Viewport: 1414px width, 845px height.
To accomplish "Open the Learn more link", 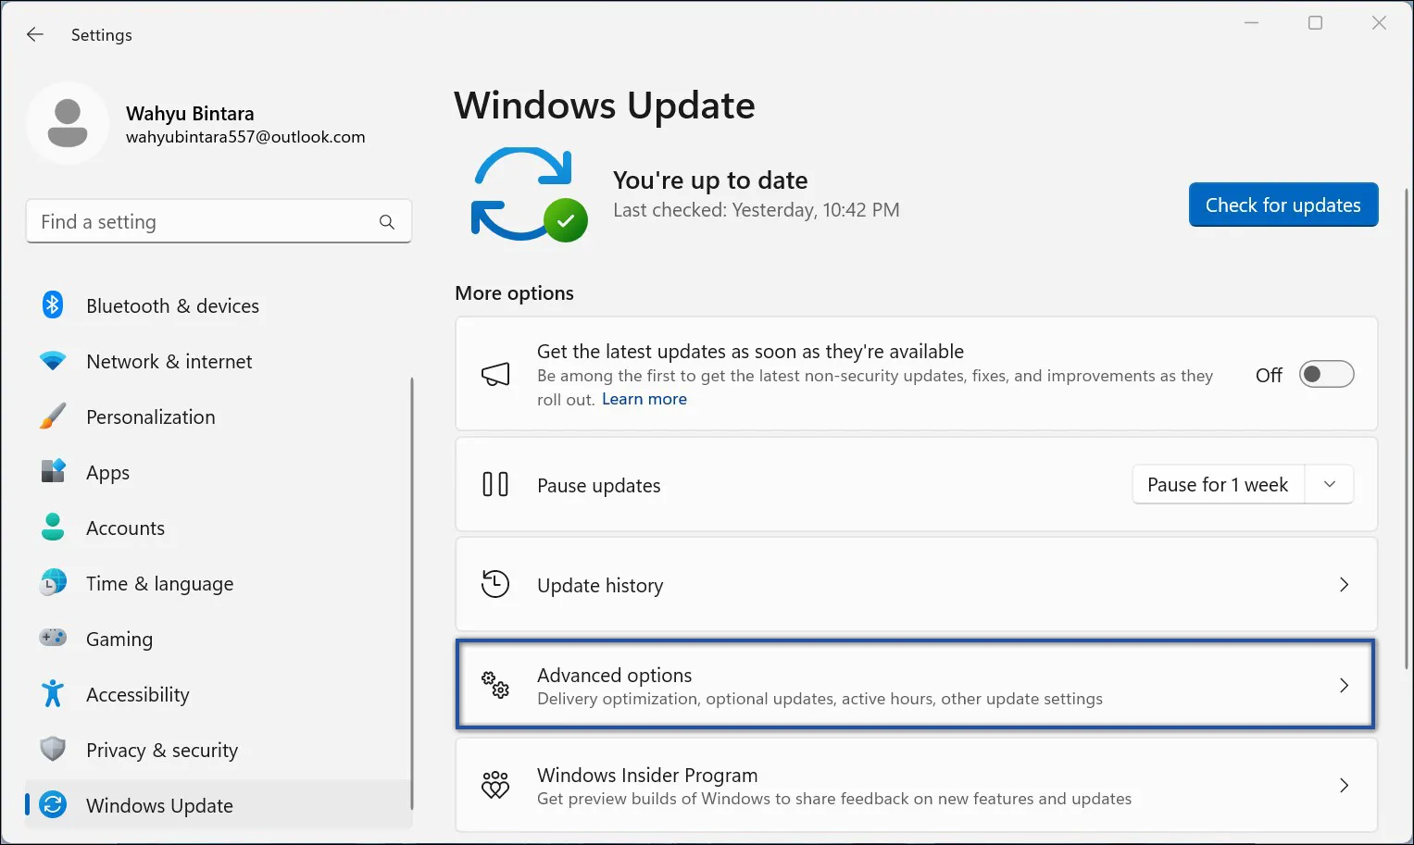I will click(x=644, y=398).
